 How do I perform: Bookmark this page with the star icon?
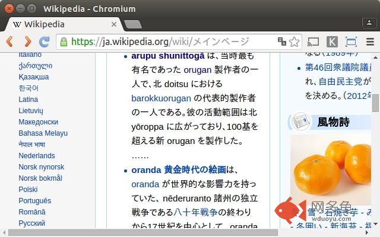point(294,42)
